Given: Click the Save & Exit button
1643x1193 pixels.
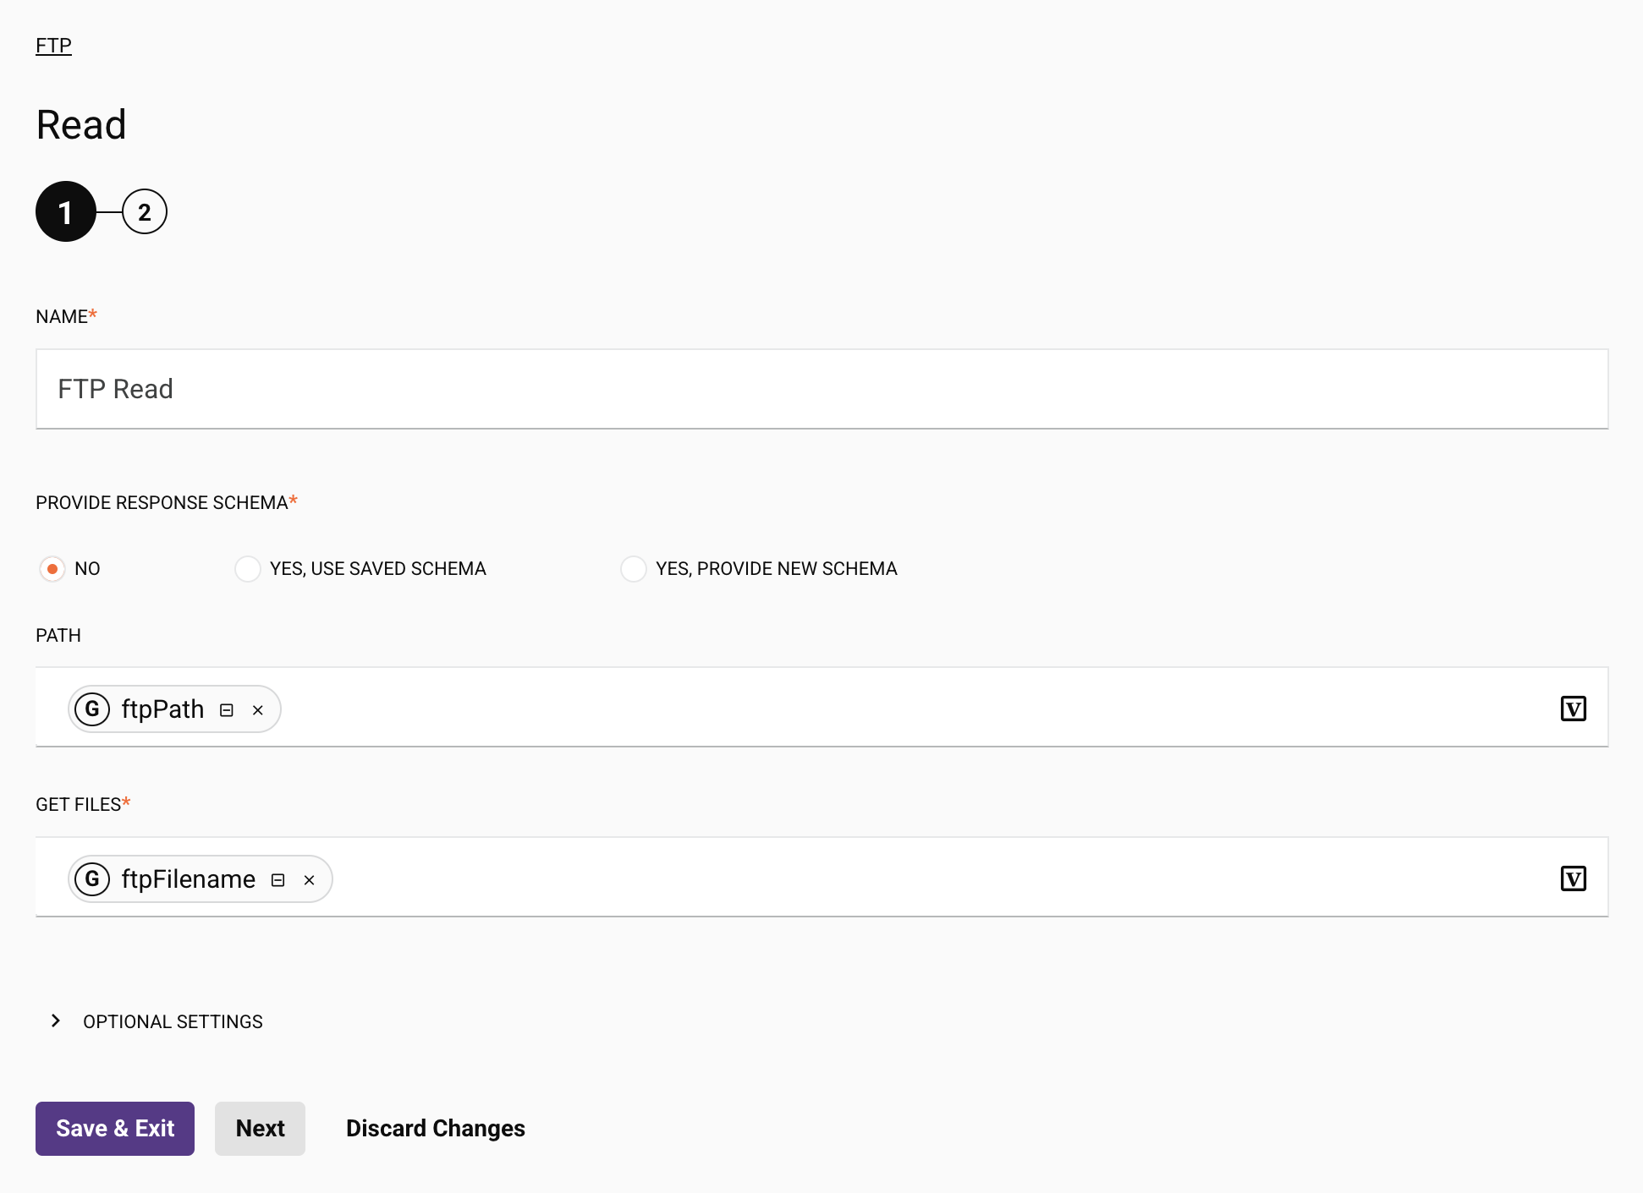Looking at the screenshot, I should coord(115,1129).
